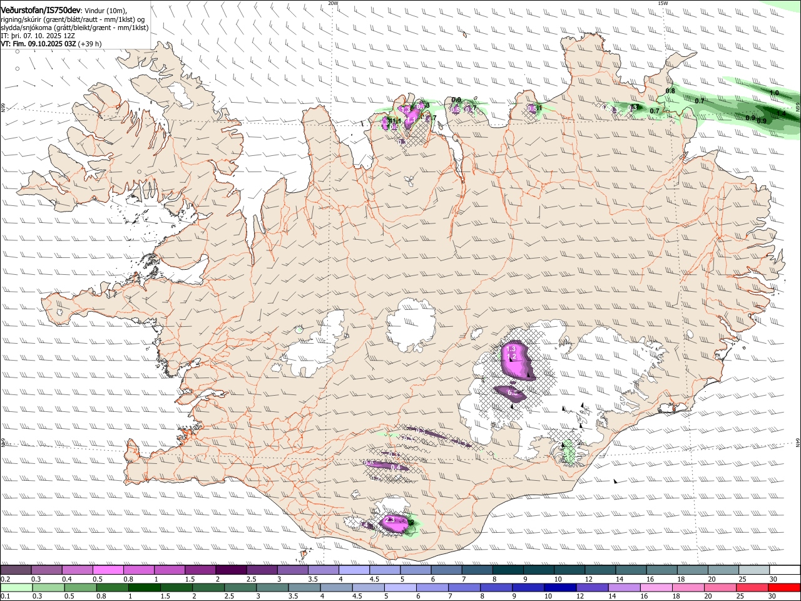Select the navy blue legend swatch labeled 10
The width and height of the screenshot is (801, 601).
click(x=561, y=587)
